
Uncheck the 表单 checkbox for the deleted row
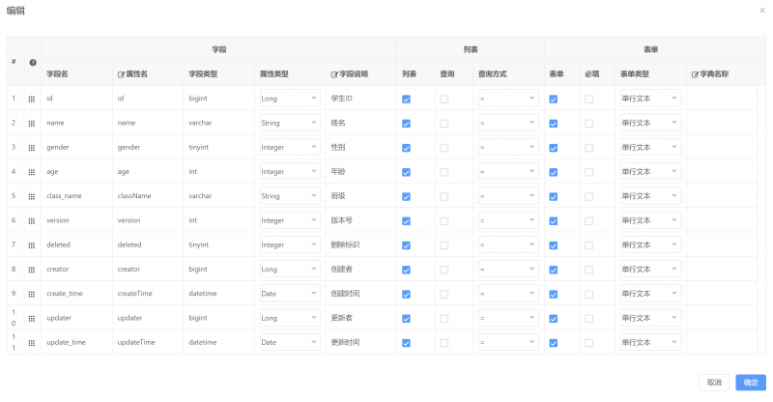(554, 245)
